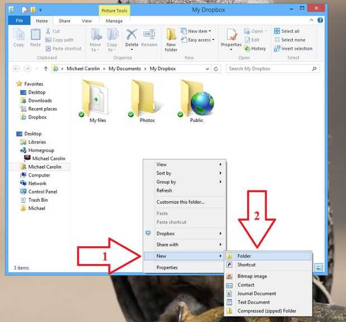Switch to the View ribbon tab
Viewport: 346px width, 322px height.
[86, 21]
